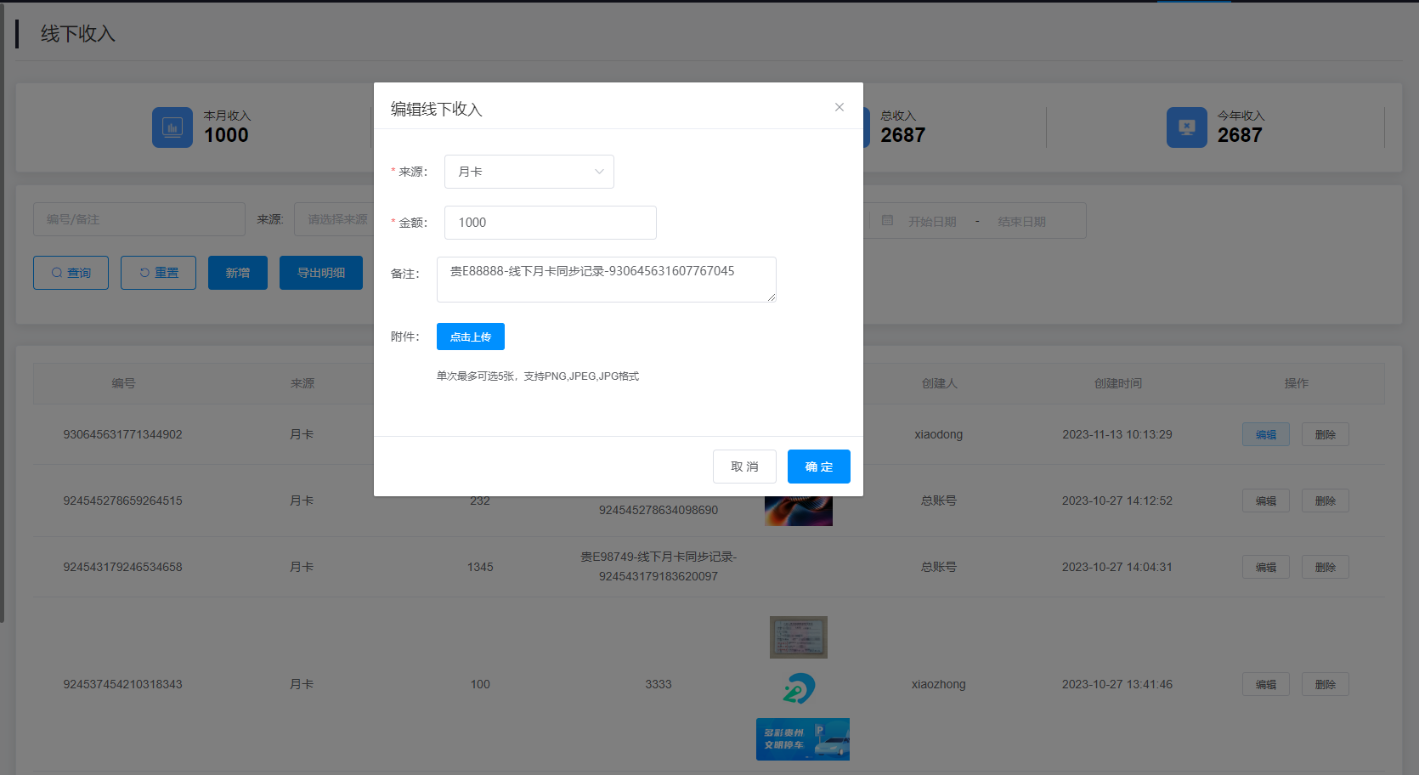Click the calendar icon in date range
1419x775 pixels.
pyautogui.click(x=887, y=220)
